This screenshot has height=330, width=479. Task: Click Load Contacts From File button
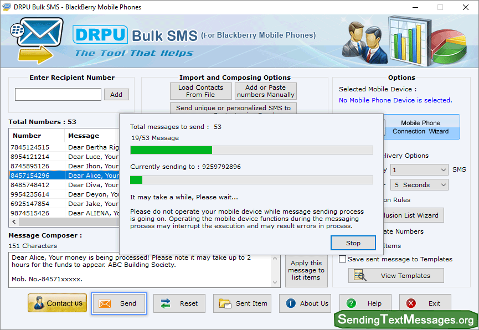point(200,91)
